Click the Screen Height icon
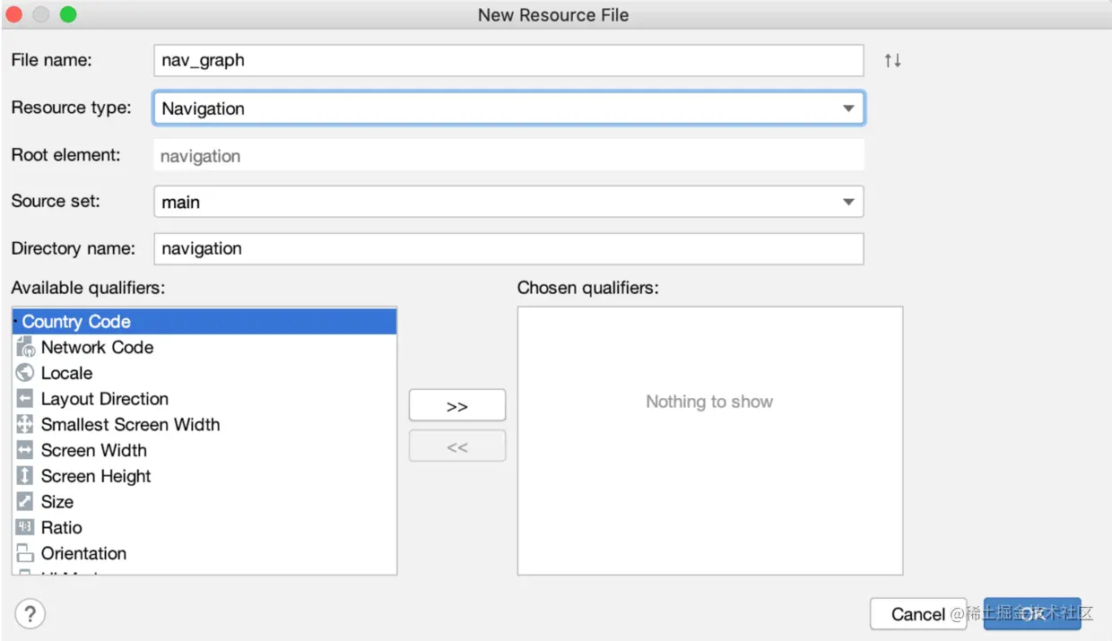The image size is (1112, 641). pyautogui.click(x=25, y=476)
